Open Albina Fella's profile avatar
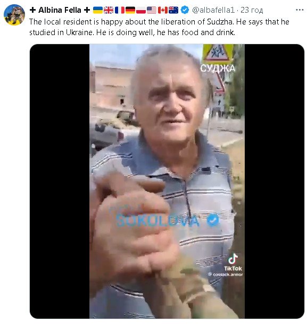 pos(14,15)
